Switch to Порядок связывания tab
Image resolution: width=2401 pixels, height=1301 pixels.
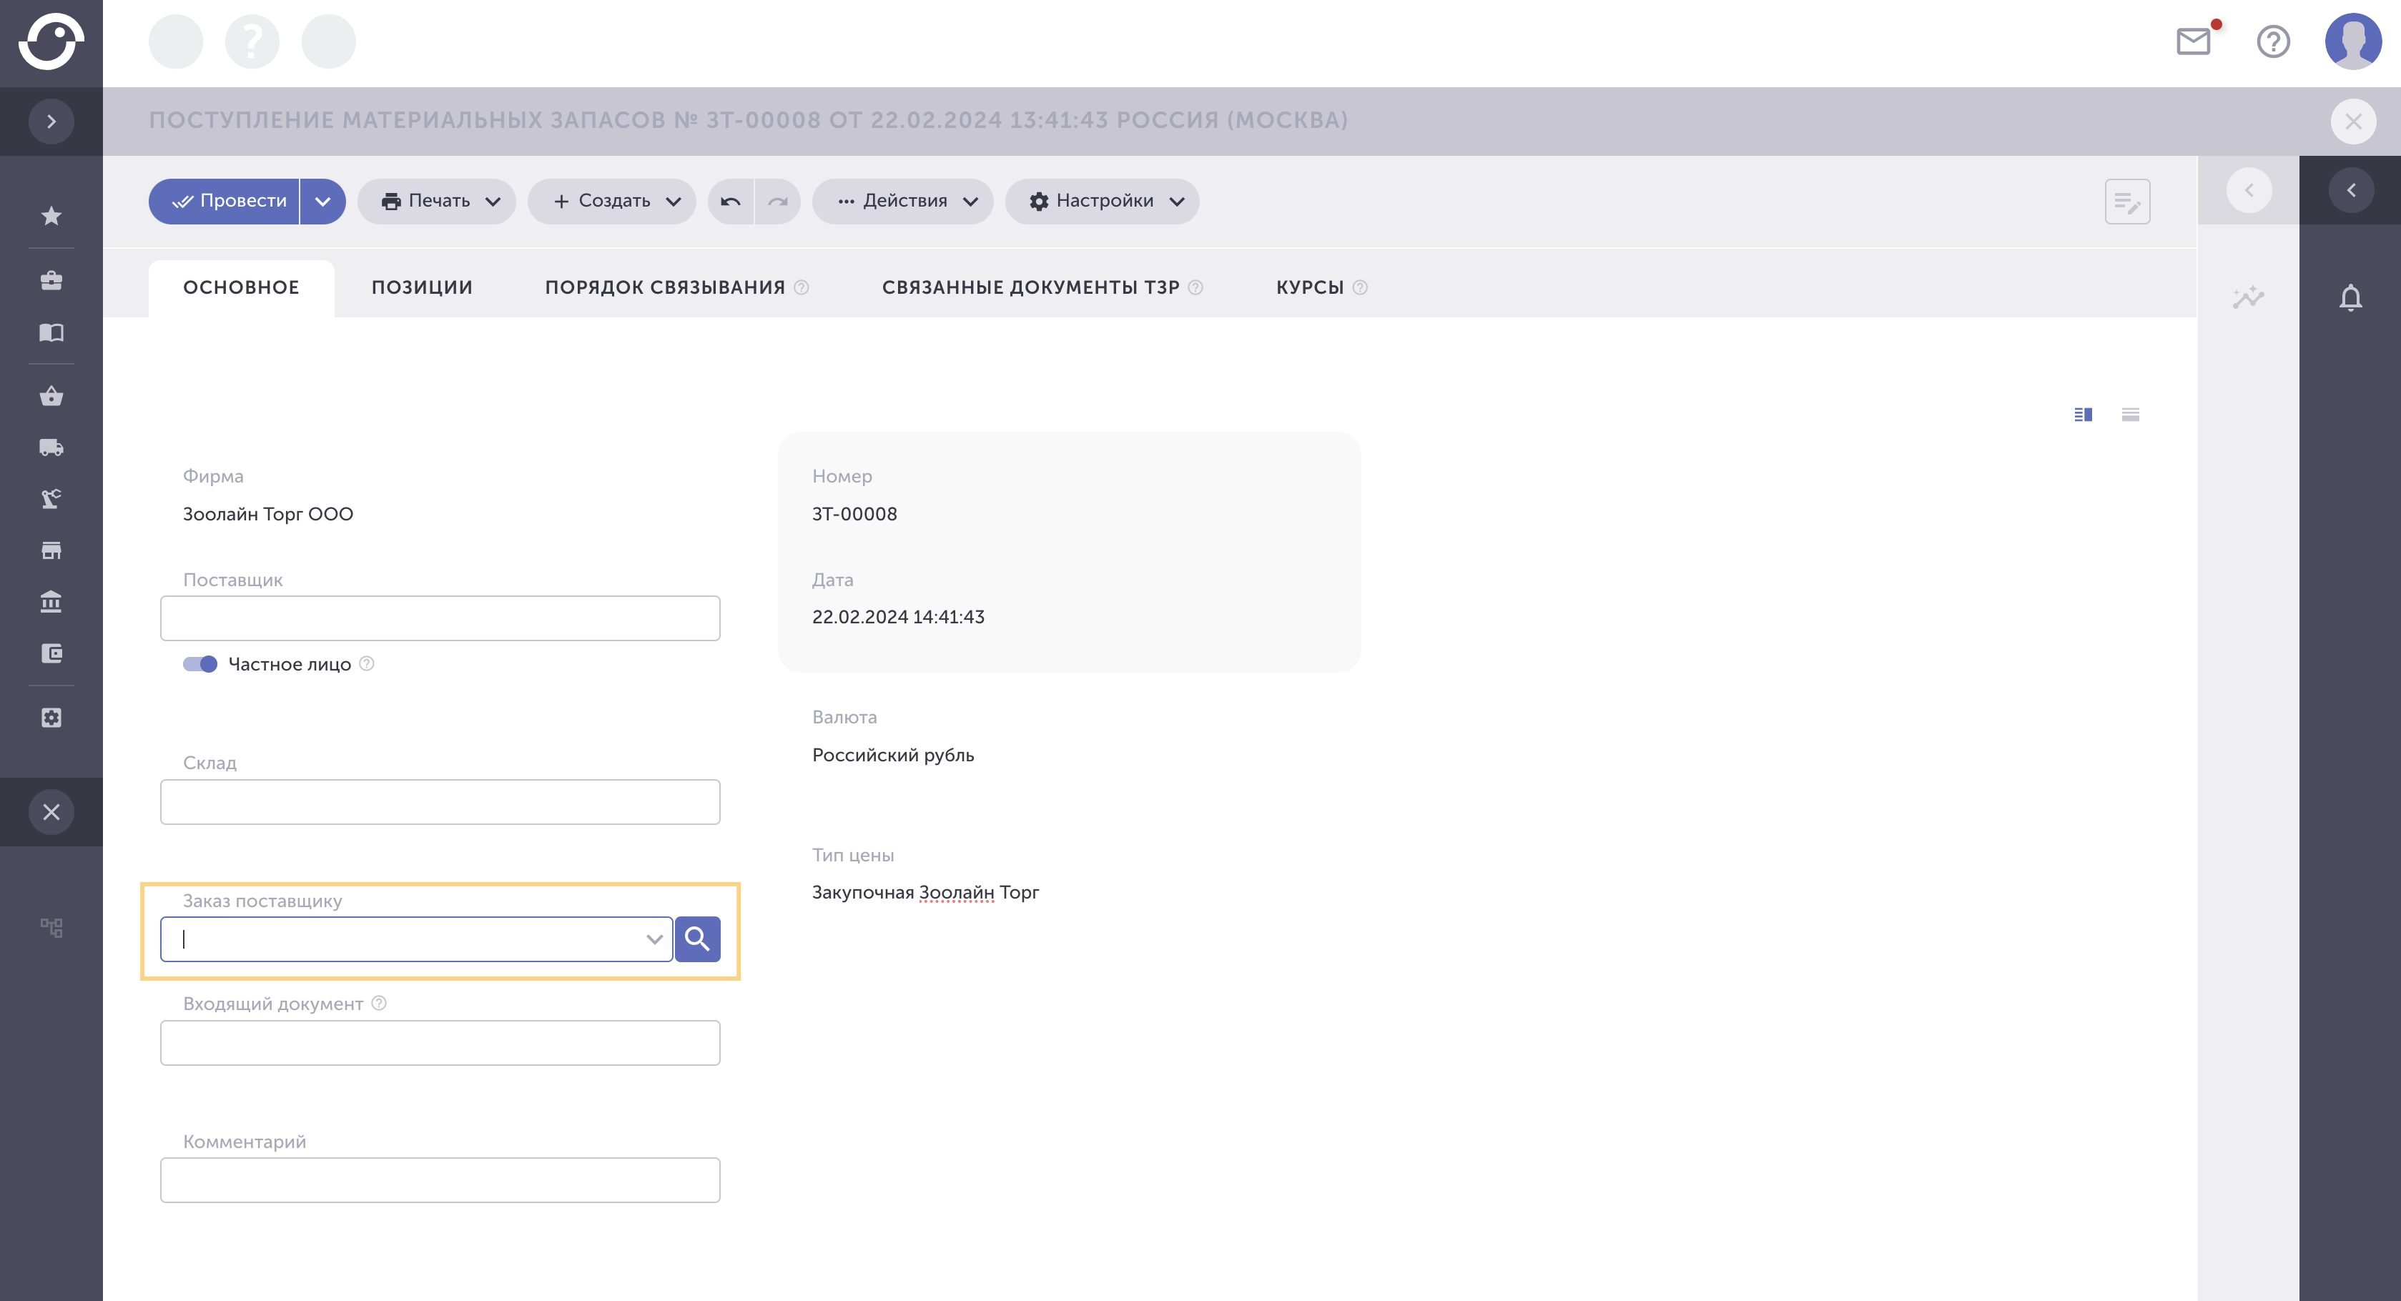pyautogui.click(x=664, y=288)
